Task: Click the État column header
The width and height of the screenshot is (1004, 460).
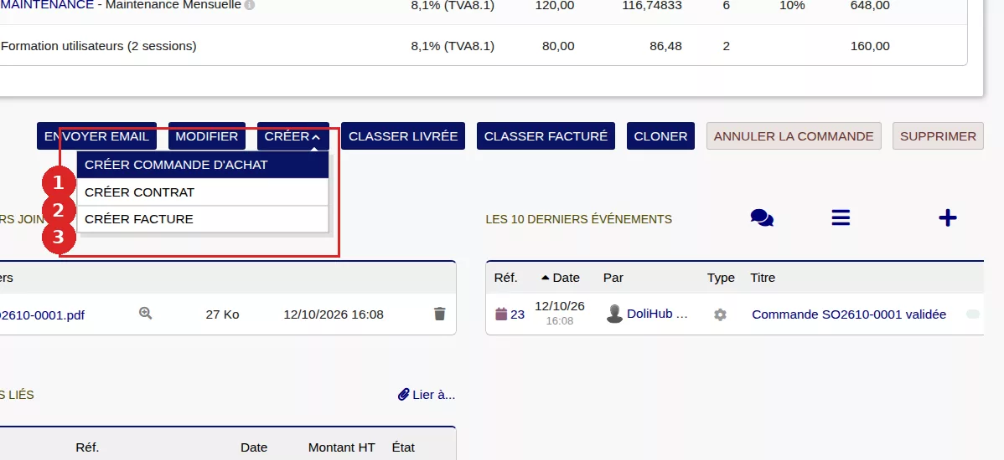Action: coord(403,447)
